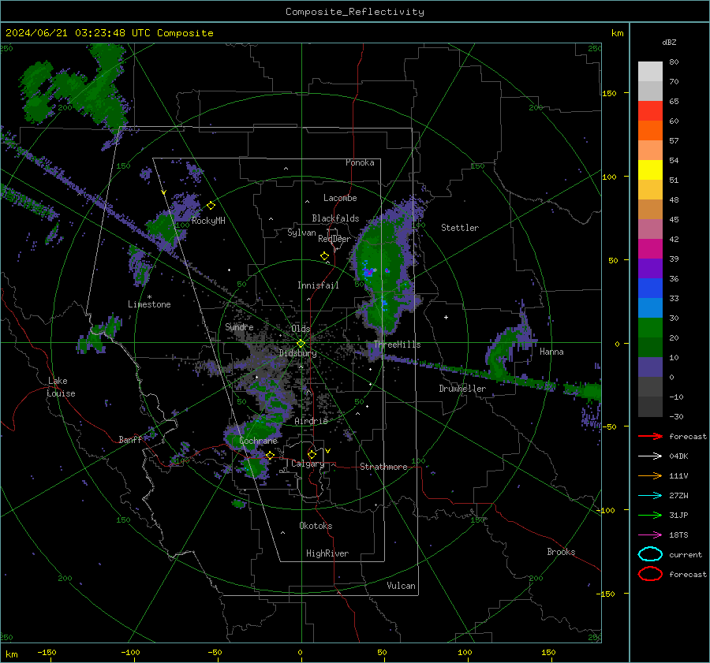Click the yellow diamond marker right of Cochrane
710x663 pixels.
[x=270, y=456]
